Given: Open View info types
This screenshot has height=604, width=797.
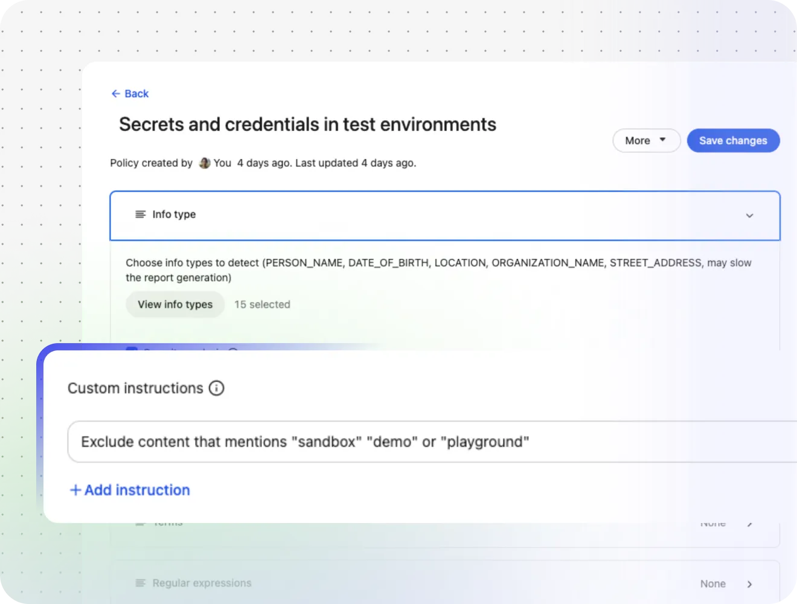Looking at the screenshot, I should click(x=175, y=304).
